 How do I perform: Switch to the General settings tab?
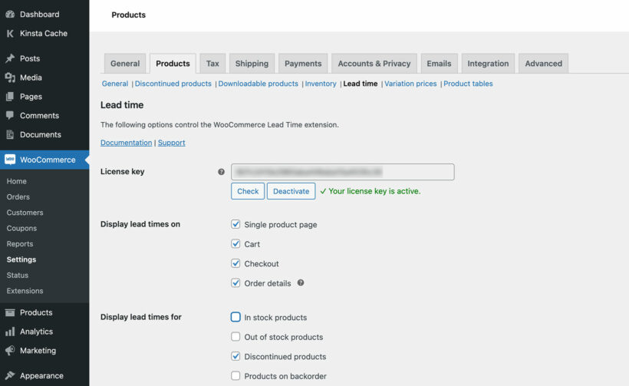(x=125, y=64)
